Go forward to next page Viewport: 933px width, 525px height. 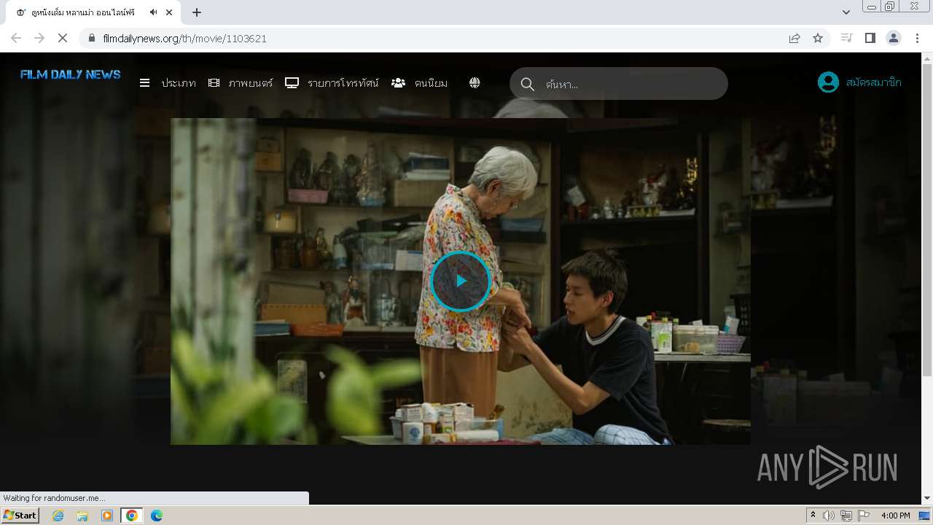[39, 38]
